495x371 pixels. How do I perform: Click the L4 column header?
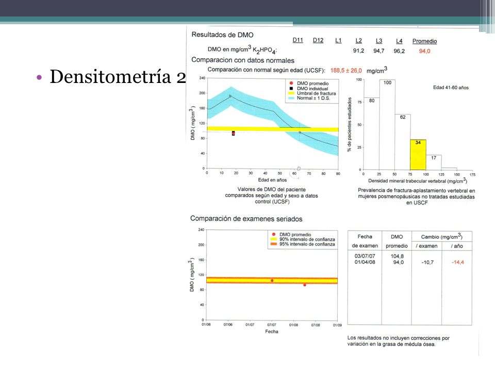pos(399,41)
